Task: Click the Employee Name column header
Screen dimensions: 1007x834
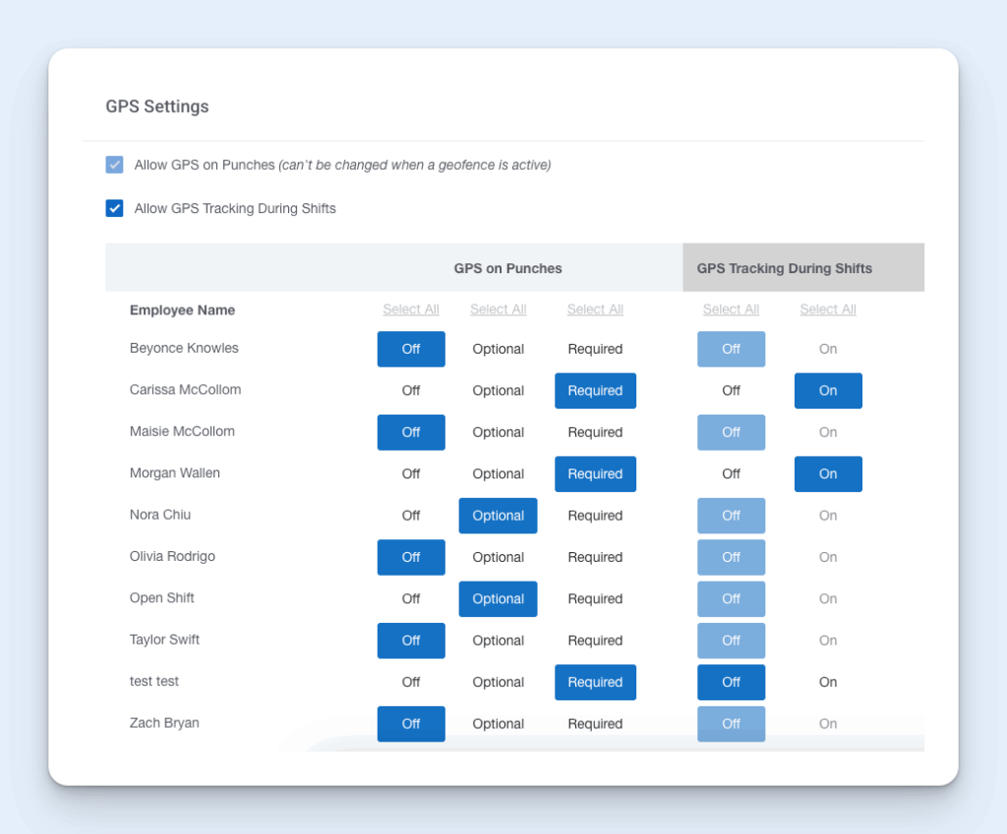Action: [x=182, y=309]
